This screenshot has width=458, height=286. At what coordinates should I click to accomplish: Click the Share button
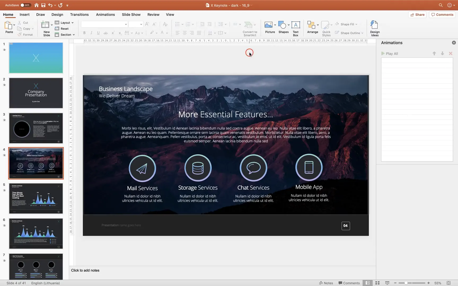pos(417,15)
